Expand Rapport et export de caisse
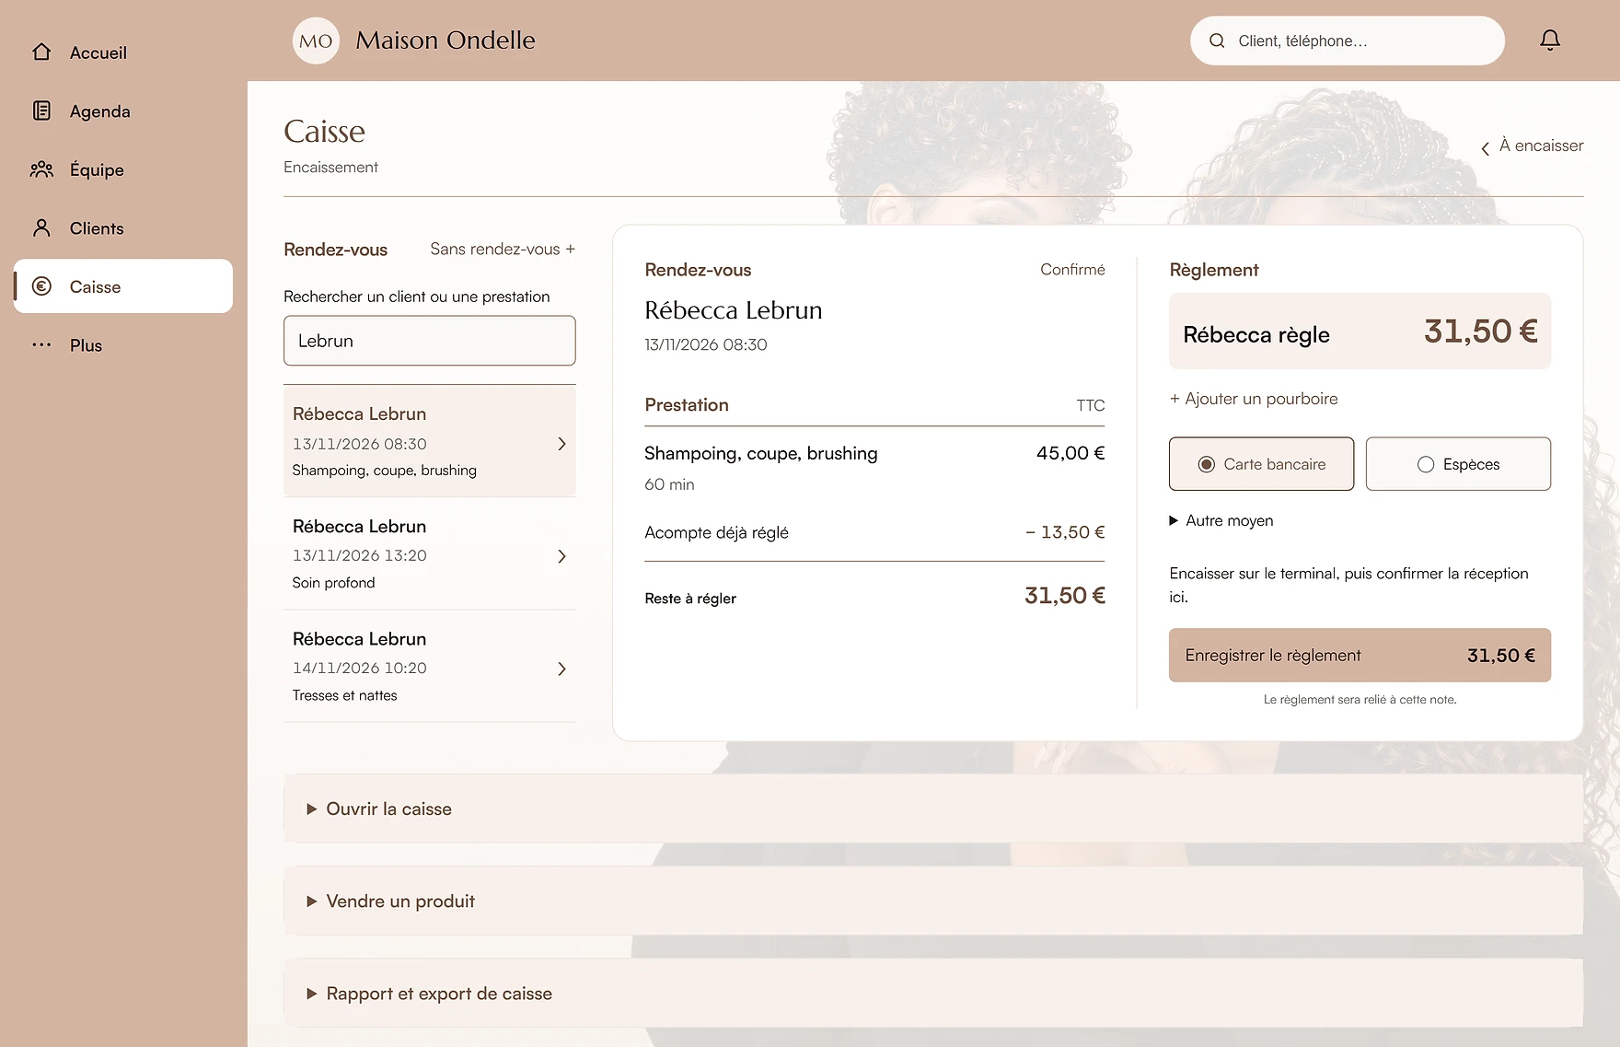 point(933,993)
